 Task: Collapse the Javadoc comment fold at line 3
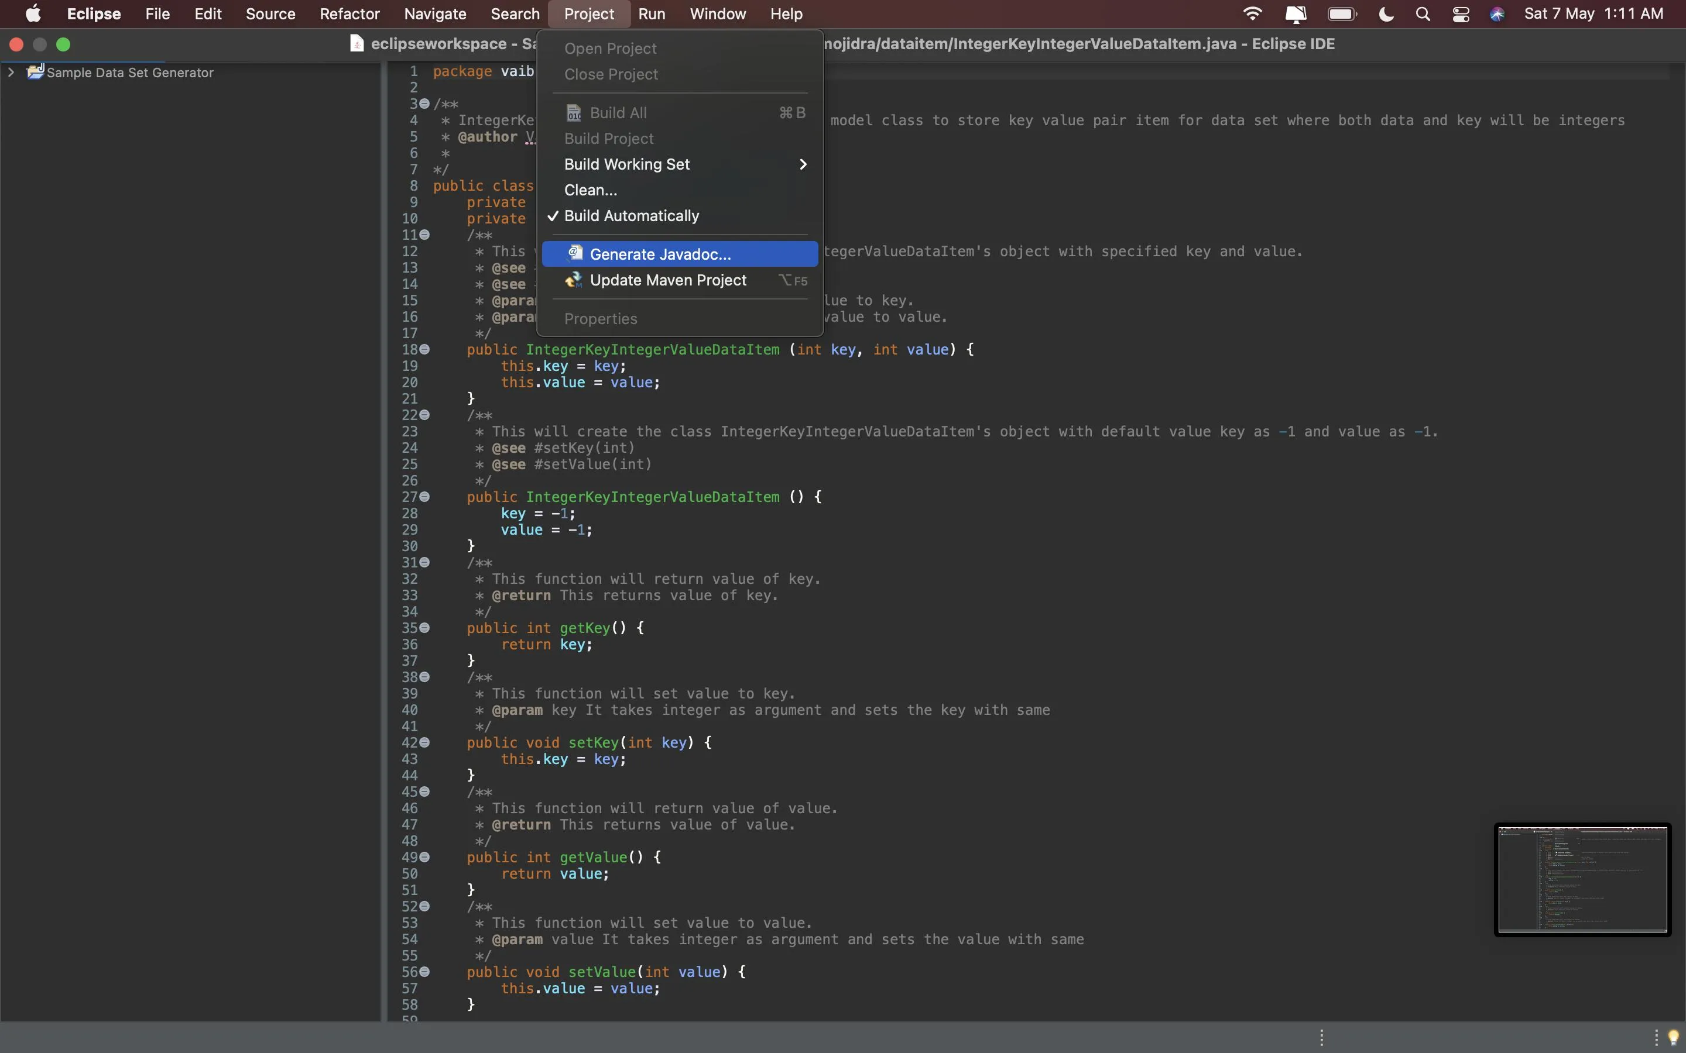coord(424,104)
